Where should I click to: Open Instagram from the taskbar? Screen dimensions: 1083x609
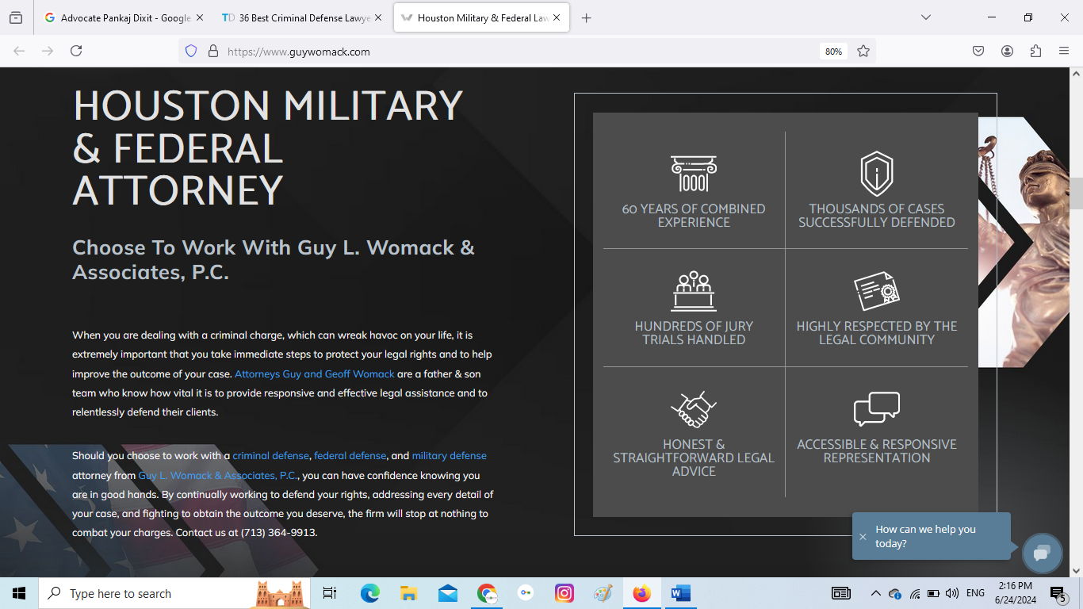564,593
